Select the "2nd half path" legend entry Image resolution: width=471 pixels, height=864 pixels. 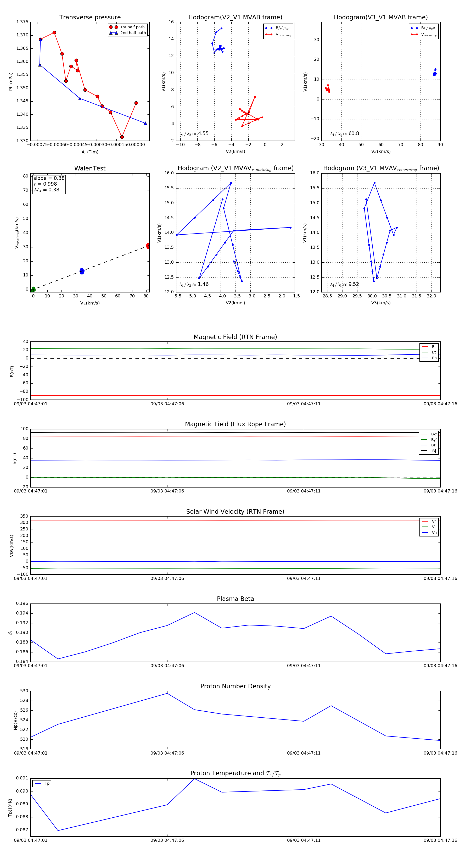coord(127,33)
